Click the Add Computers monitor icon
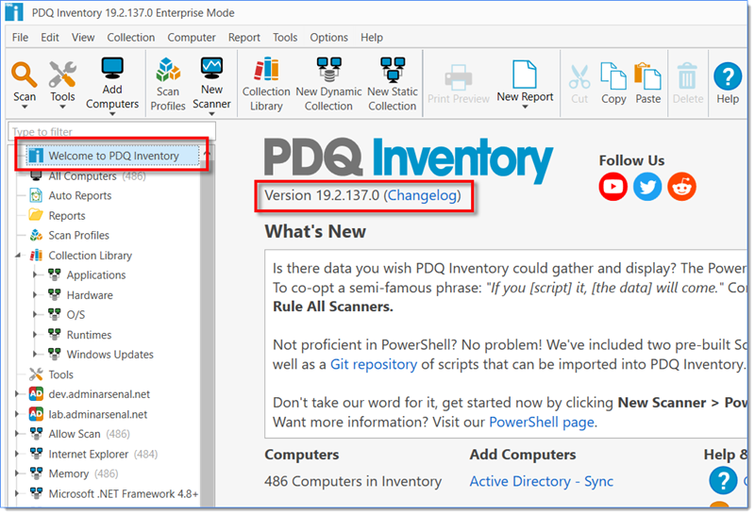Viewport: 755px width, 515px height. click(x=112, y=68)
